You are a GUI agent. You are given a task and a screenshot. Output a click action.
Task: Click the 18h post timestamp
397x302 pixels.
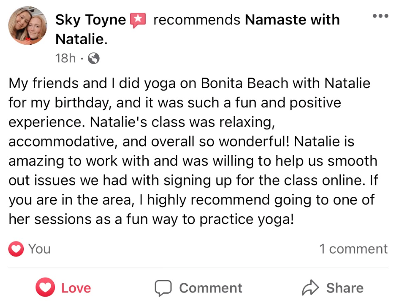(66, 58)
